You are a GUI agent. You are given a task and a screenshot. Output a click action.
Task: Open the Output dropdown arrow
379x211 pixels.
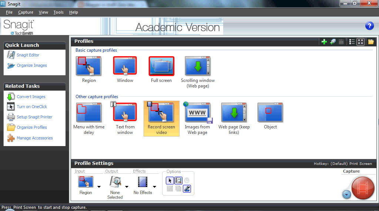(x=127, y=187)
